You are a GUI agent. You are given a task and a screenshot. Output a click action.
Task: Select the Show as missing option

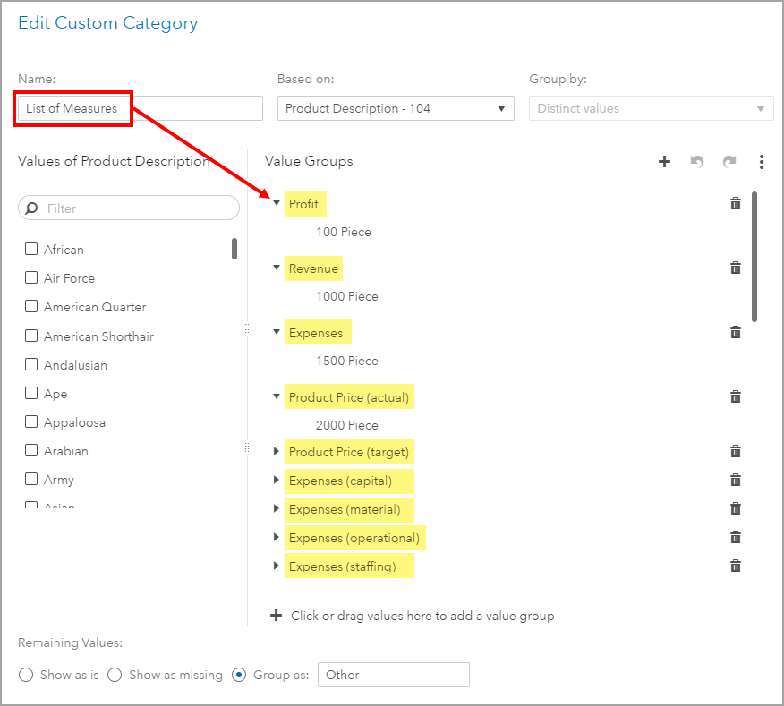(x=115, y=675)
